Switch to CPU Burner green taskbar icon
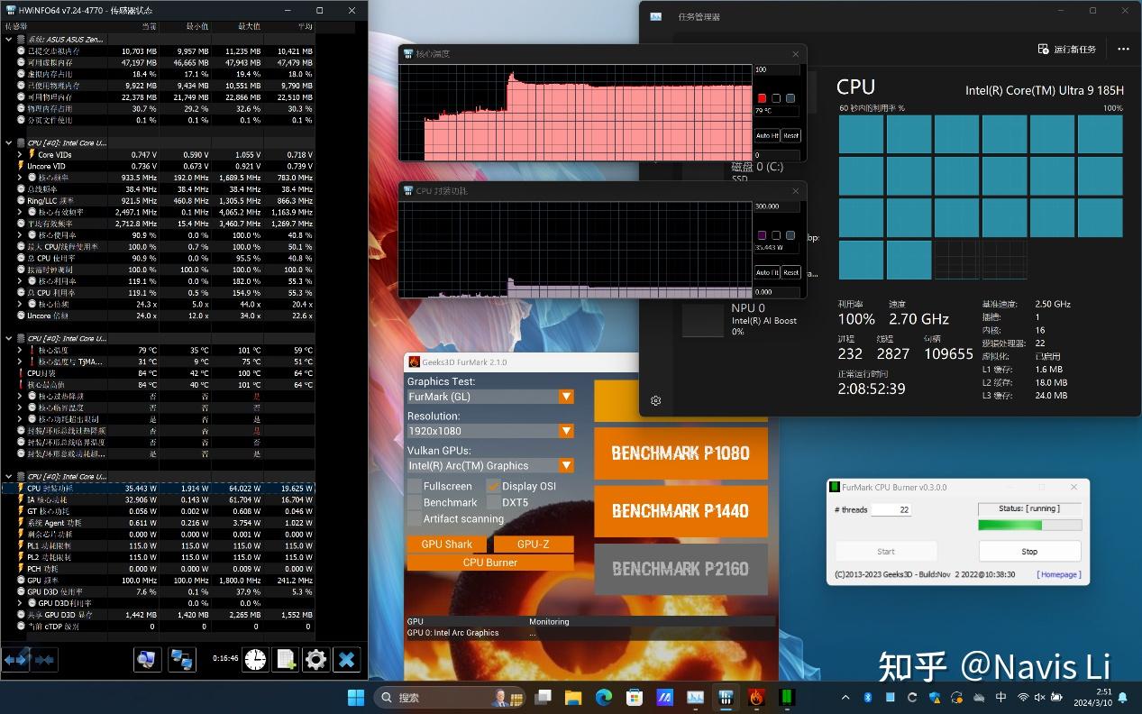 pyautogui.click(x=787, y=697)
